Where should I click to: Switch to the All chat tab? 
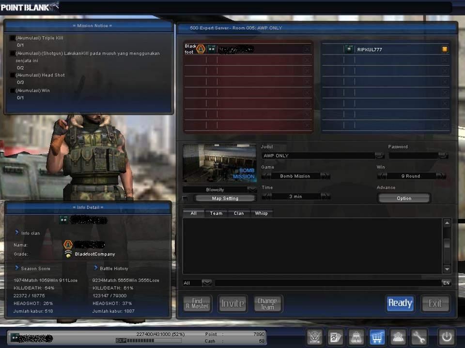pos(193,213)
